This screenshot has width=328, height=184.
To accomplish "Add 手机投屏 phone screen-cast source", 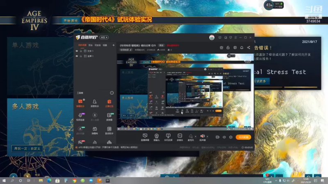I will [x=168, y=137].
